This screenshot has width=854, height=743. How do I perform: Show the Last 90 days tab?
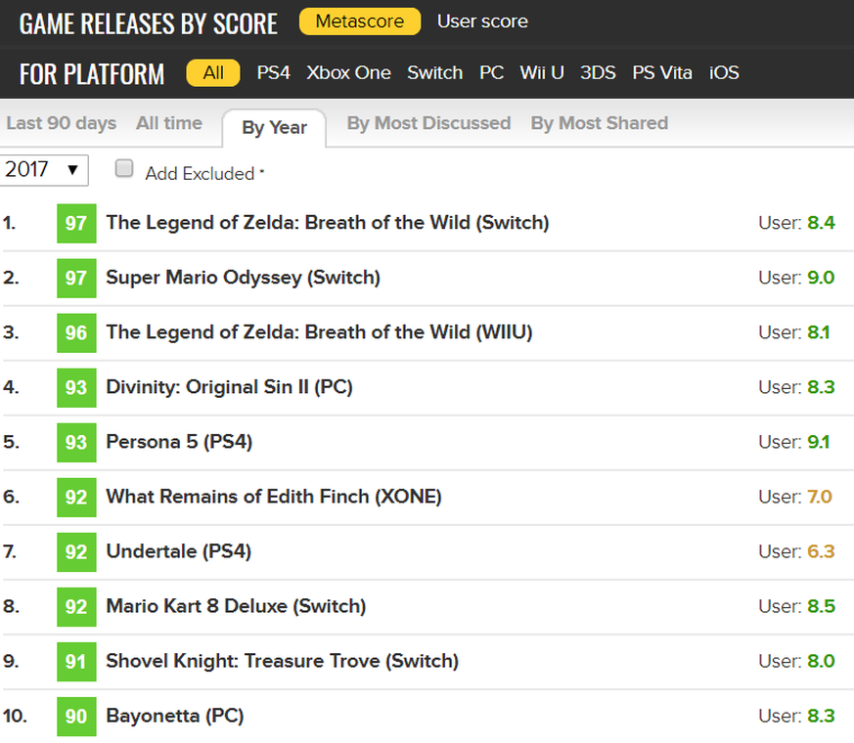coord(61,123)
